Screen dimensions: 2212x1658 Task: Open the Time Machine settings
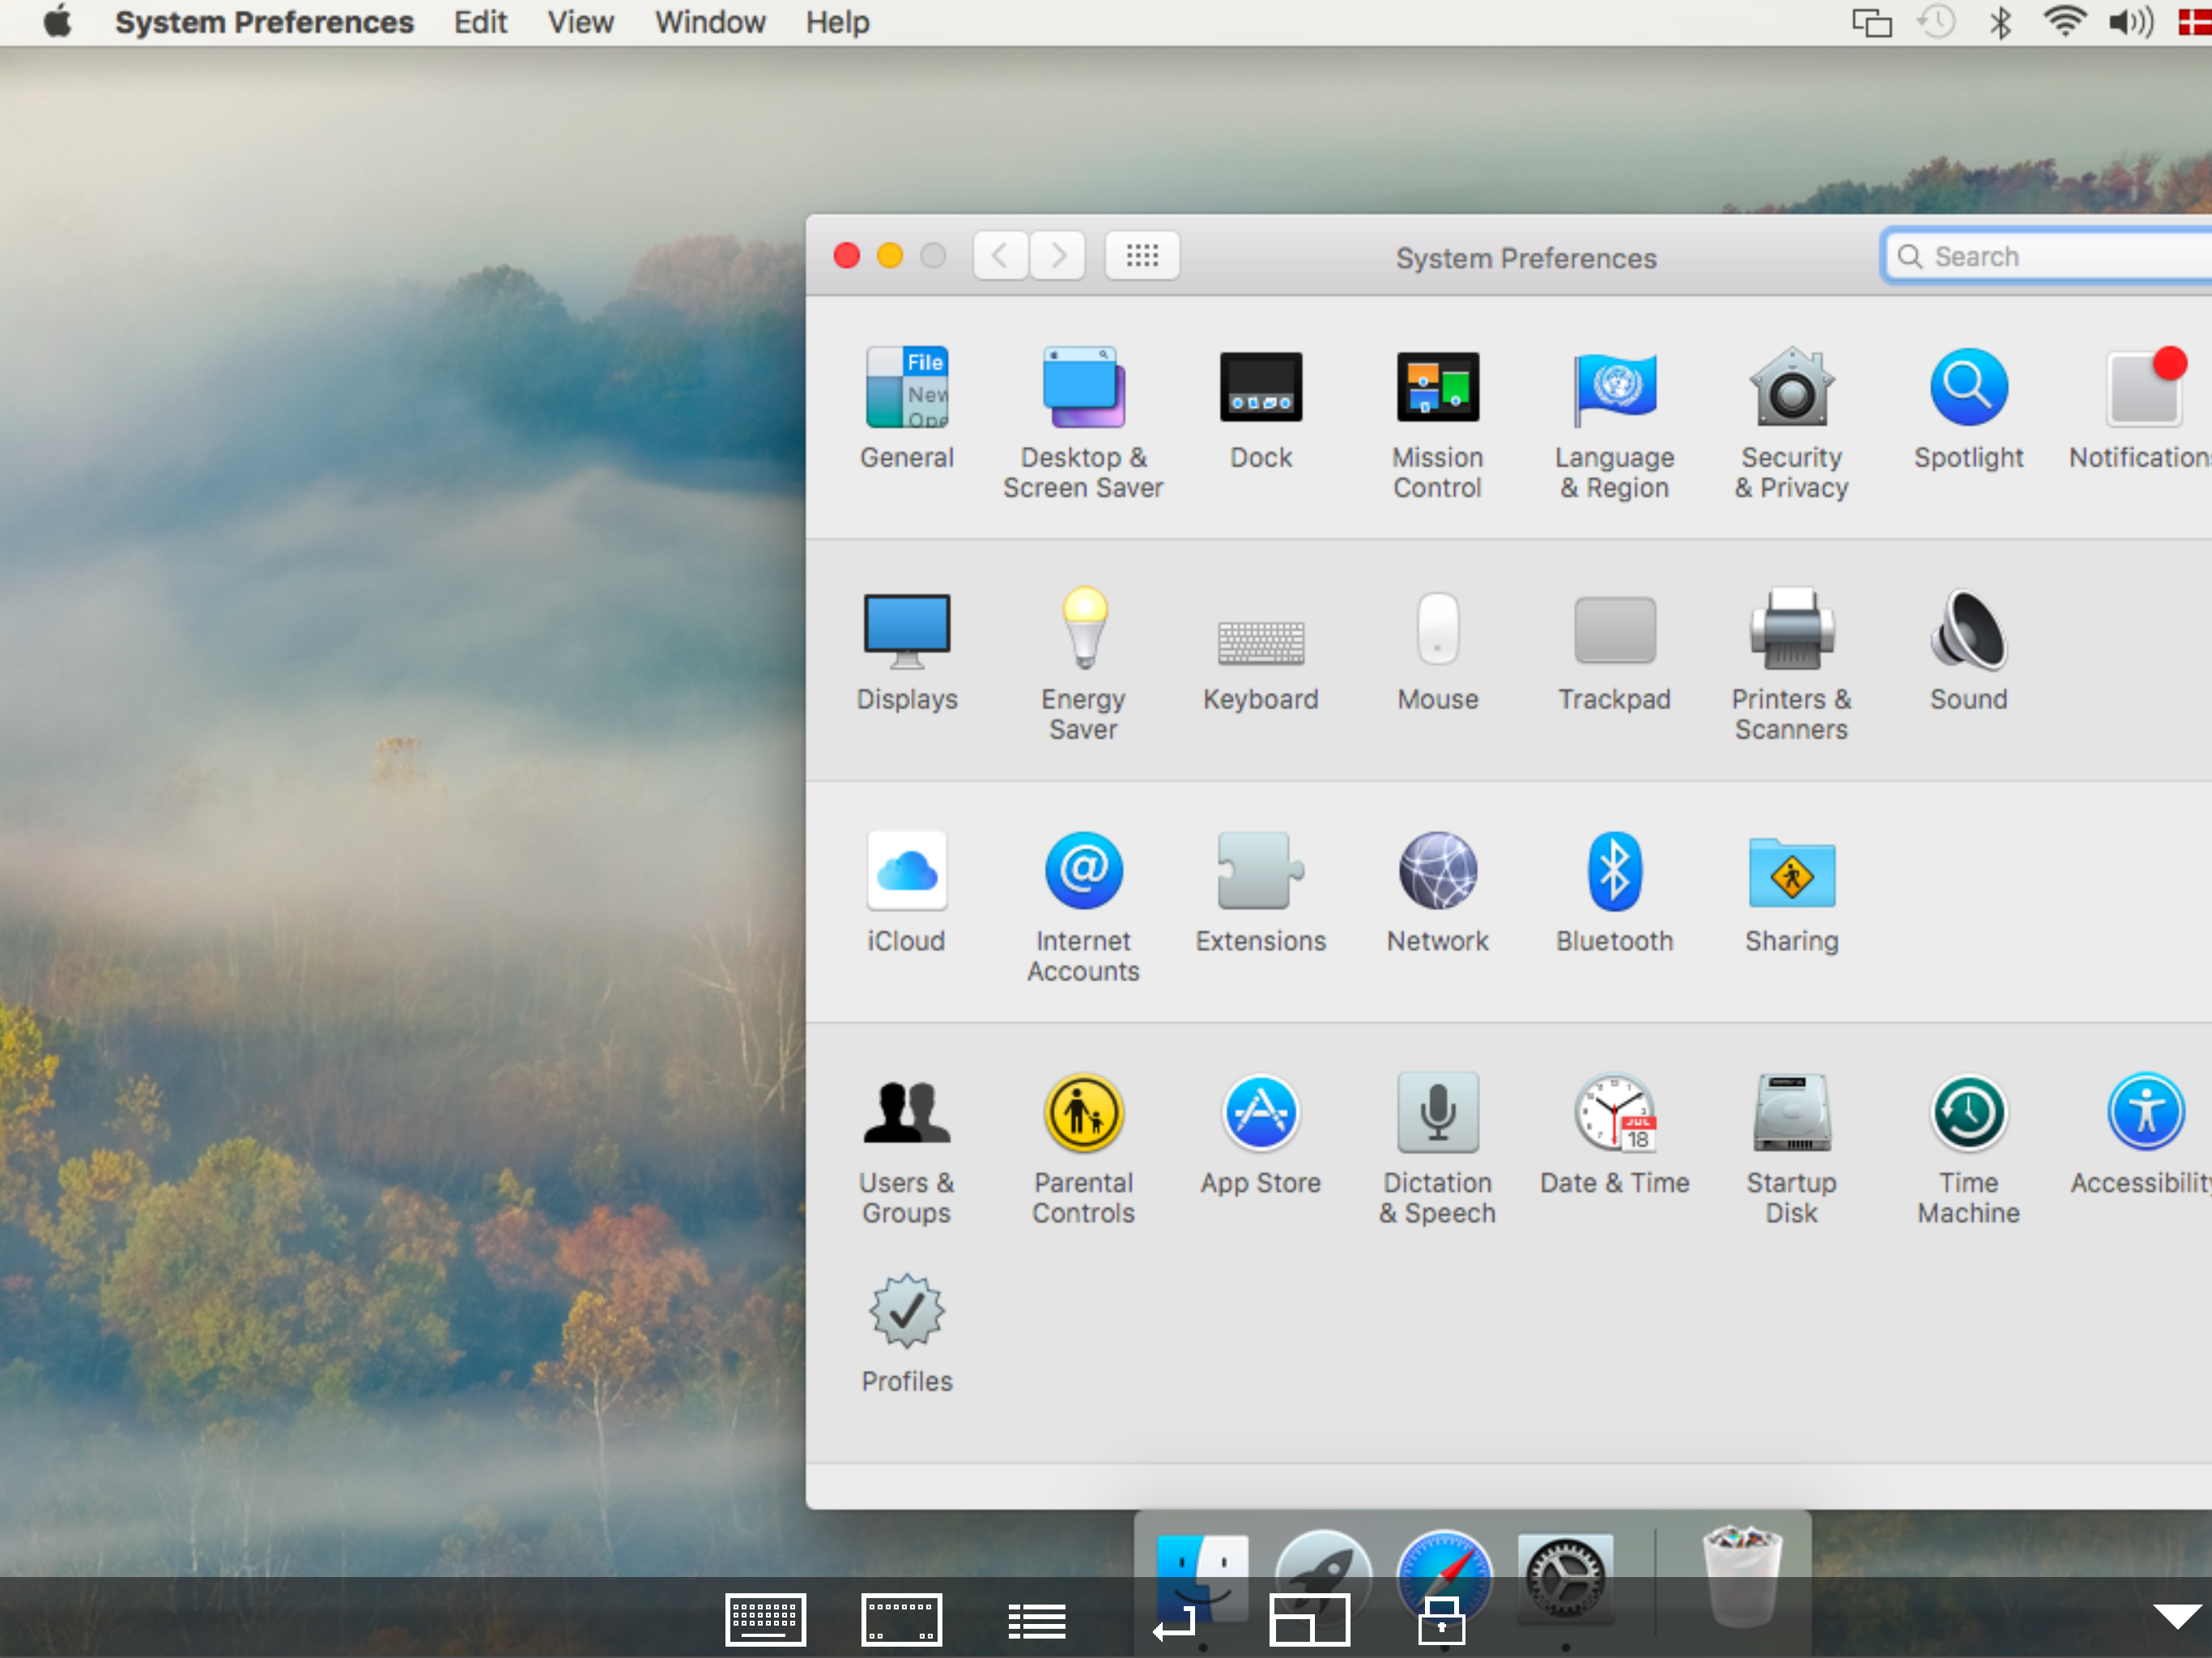click(1967, 1113)
